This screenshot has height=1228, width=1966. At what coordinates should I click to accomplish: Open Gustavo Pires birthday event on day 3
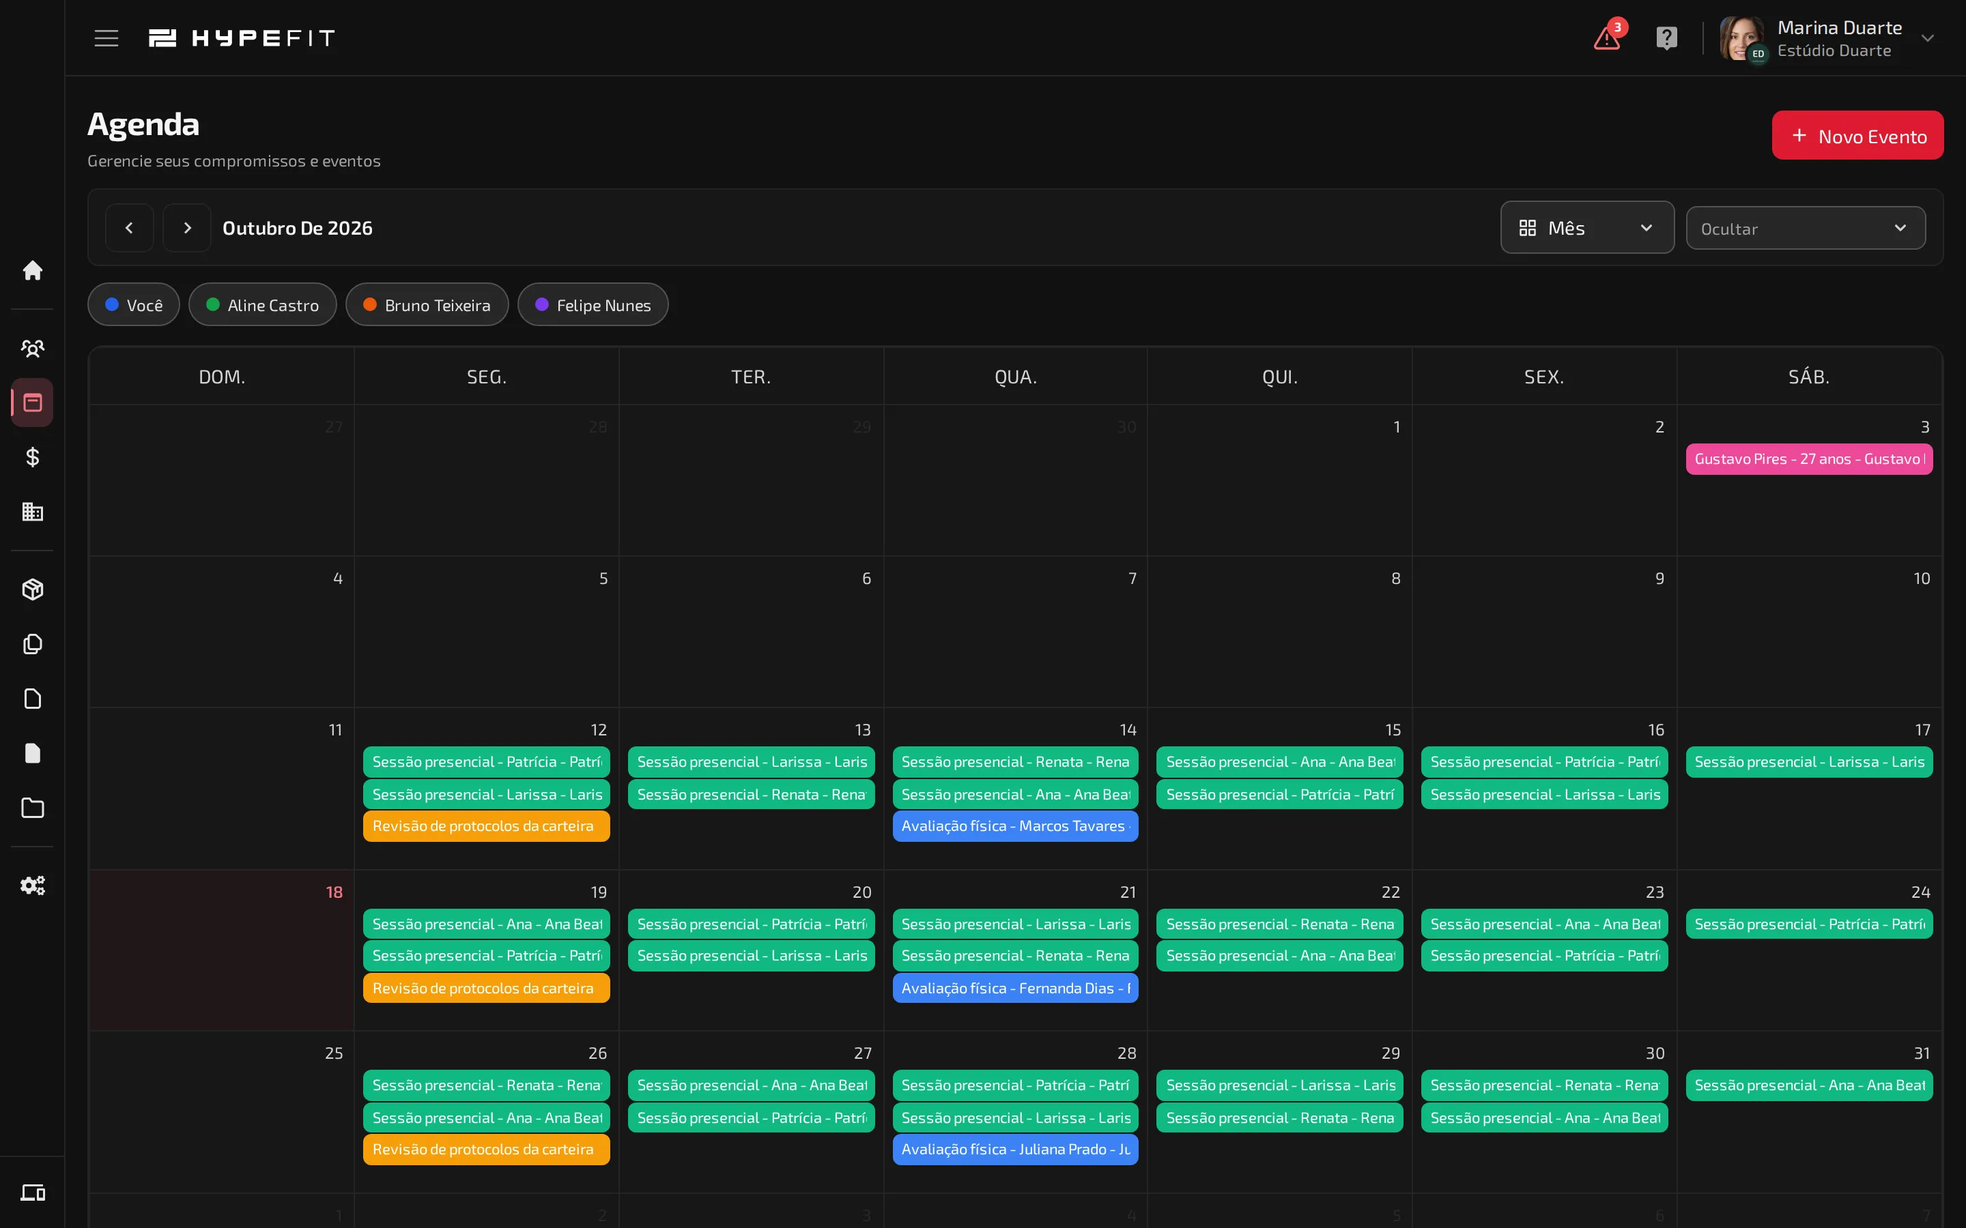(1808, 459)
